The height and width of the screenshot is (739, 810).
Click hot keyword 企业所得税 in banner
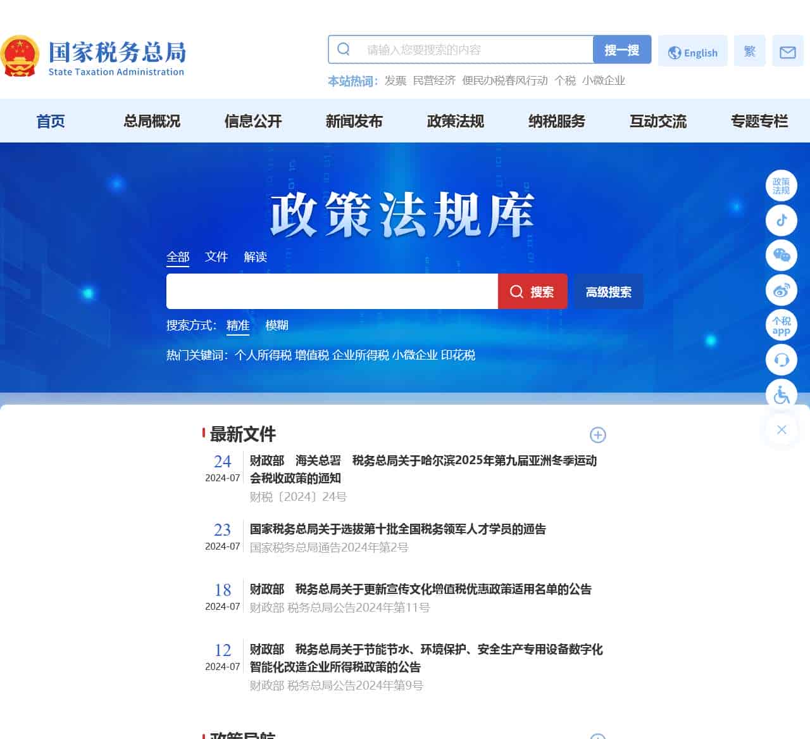click(361, 355)
